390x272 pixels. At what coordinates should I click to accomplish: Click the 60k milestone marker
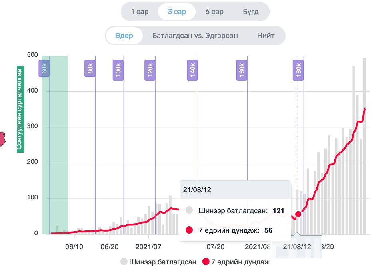[44, 68]
